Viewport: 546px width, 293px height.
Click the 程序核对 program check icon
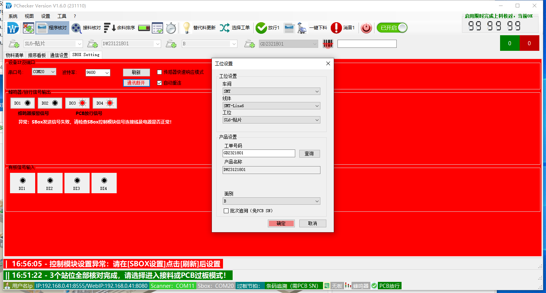(42, 28)
